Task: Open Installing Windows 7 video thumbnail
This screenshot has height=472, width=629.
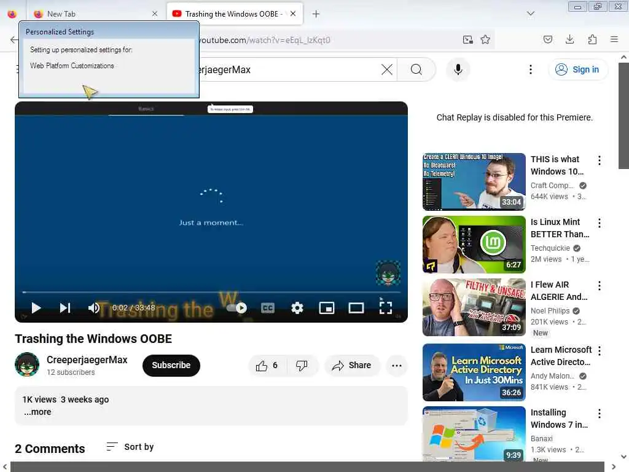Action: pos(474,435)
